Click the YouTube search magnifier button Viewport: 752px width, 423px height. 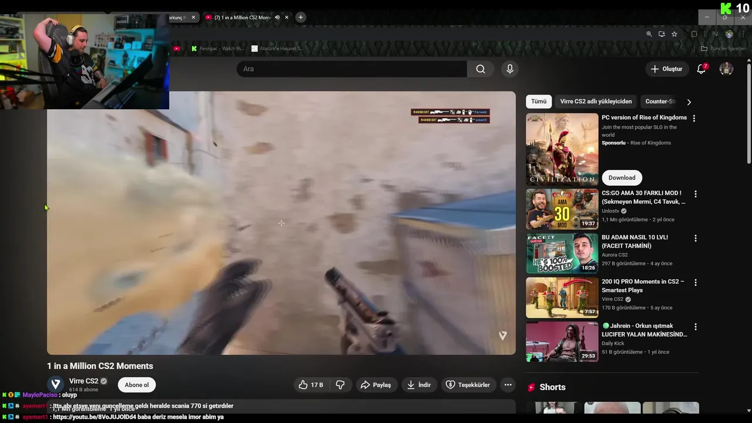pos(481,69)
